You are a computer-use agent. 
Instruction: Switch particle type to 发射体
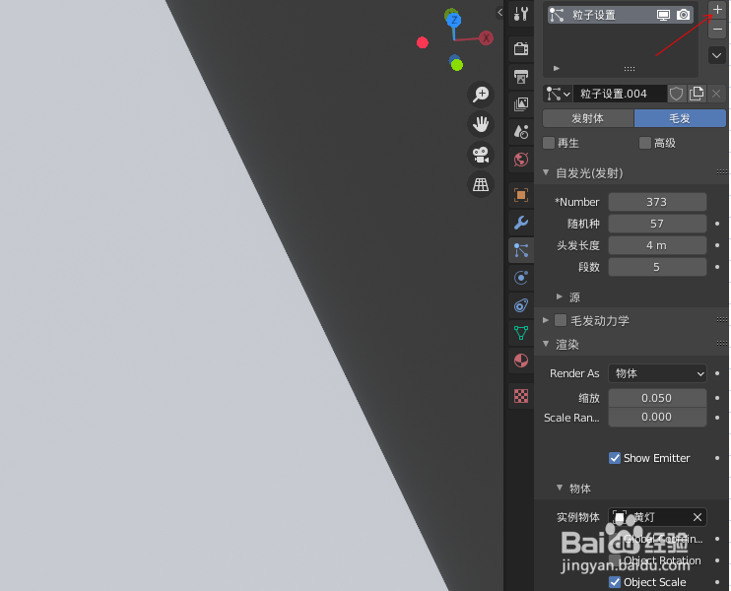pyautogui.click(x=588, y=118)
